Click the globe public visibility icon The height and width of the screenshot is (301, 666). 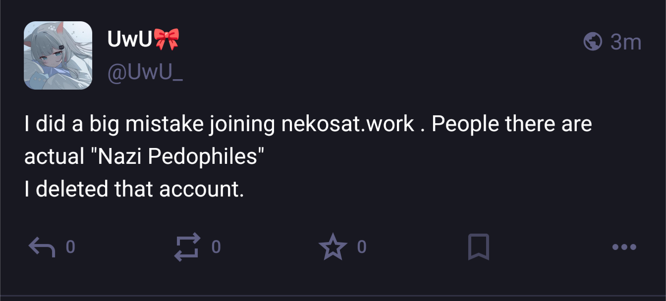[x=593, y=42]
